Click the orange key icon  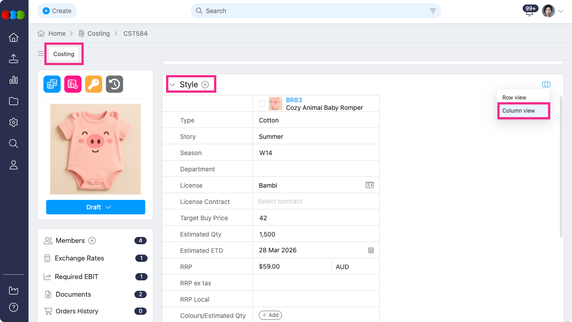(94, 84)
